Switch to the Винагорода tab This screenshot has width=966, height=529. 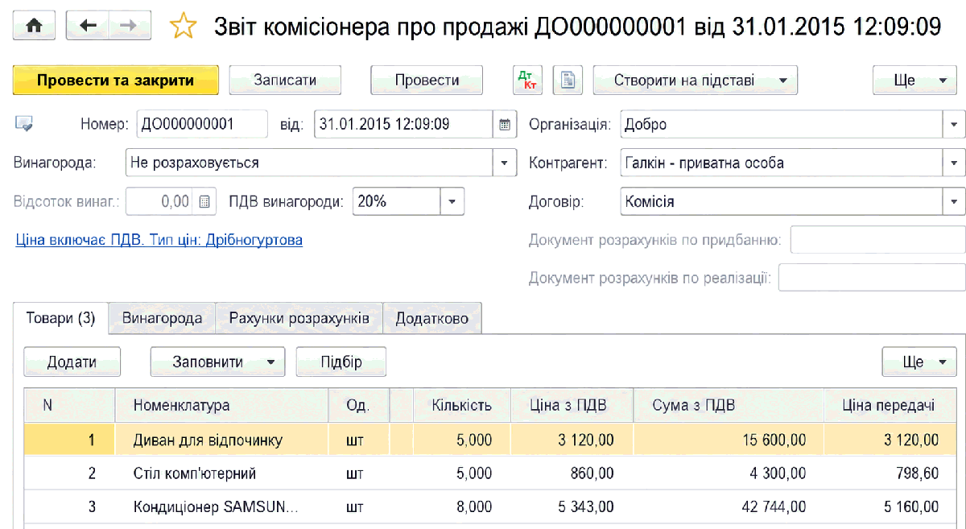coord(162,318)
